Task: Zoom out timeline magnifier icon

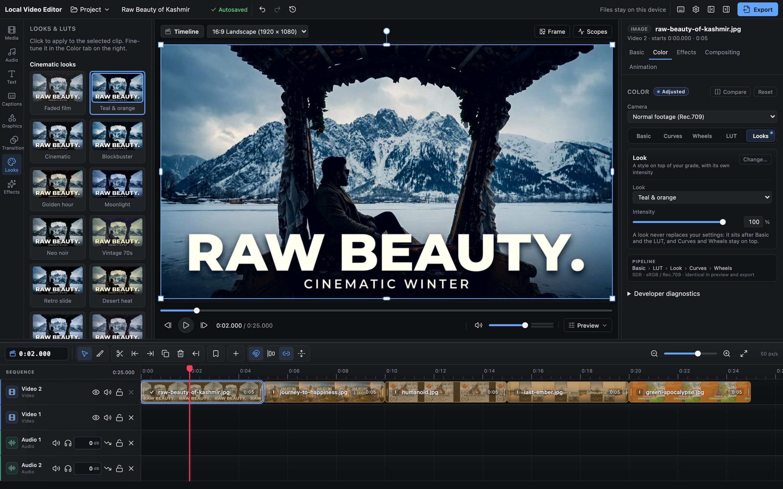Action: [654, 354]
